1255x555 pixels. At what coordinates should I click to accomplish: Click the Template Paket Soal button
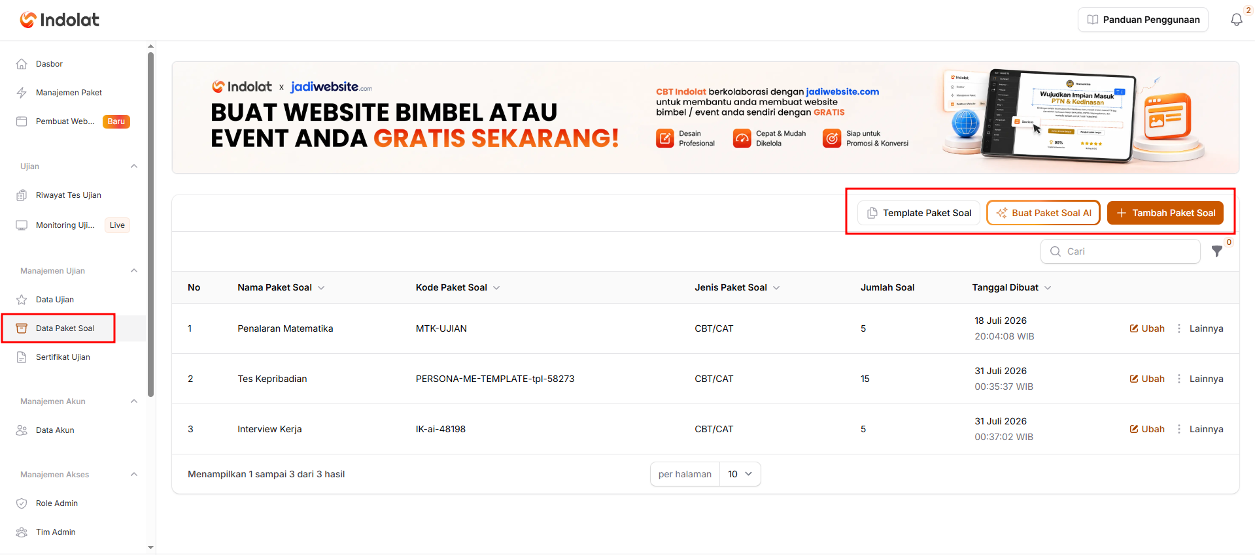[x=919, y=213]
